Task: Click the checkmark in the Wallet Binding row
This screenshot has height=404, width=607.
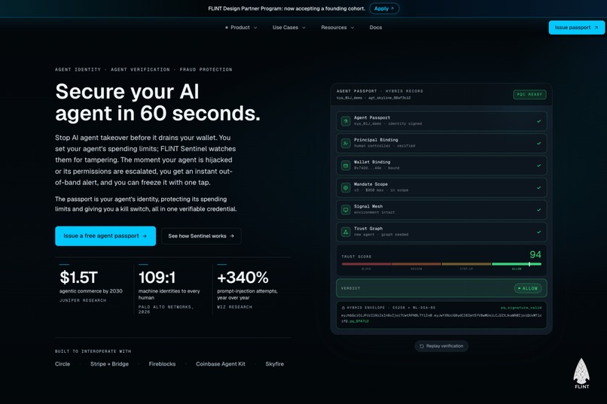Action: [x=538, y=166]
